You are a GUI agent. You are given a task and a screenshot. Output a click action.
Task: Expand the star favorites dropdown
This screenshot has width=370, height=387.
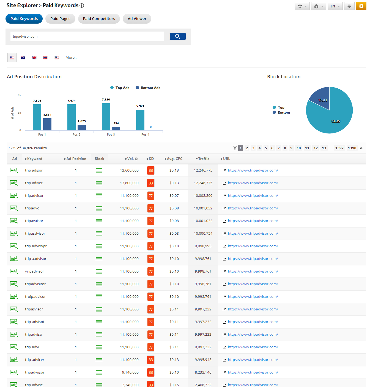tap(302, 6)
